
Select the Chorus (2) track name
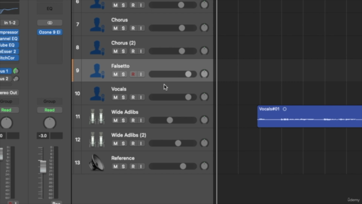click(123, 43)
